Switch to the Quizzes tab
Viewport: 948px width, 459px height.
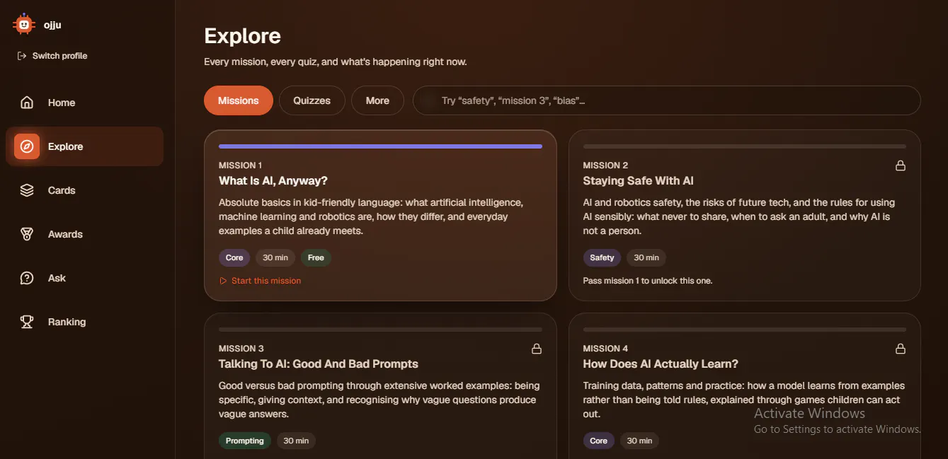coord(312,100)
